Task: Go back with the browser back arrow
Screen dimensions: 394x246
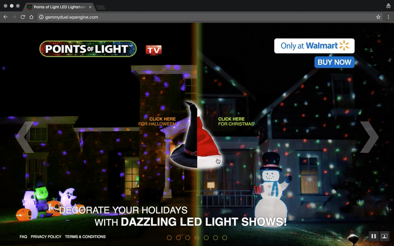Action: click(6, 17)
